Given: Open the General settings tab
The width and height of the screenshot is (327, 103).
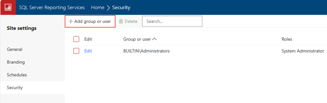Looking at the screenshot, I should (x=32, y=49).
